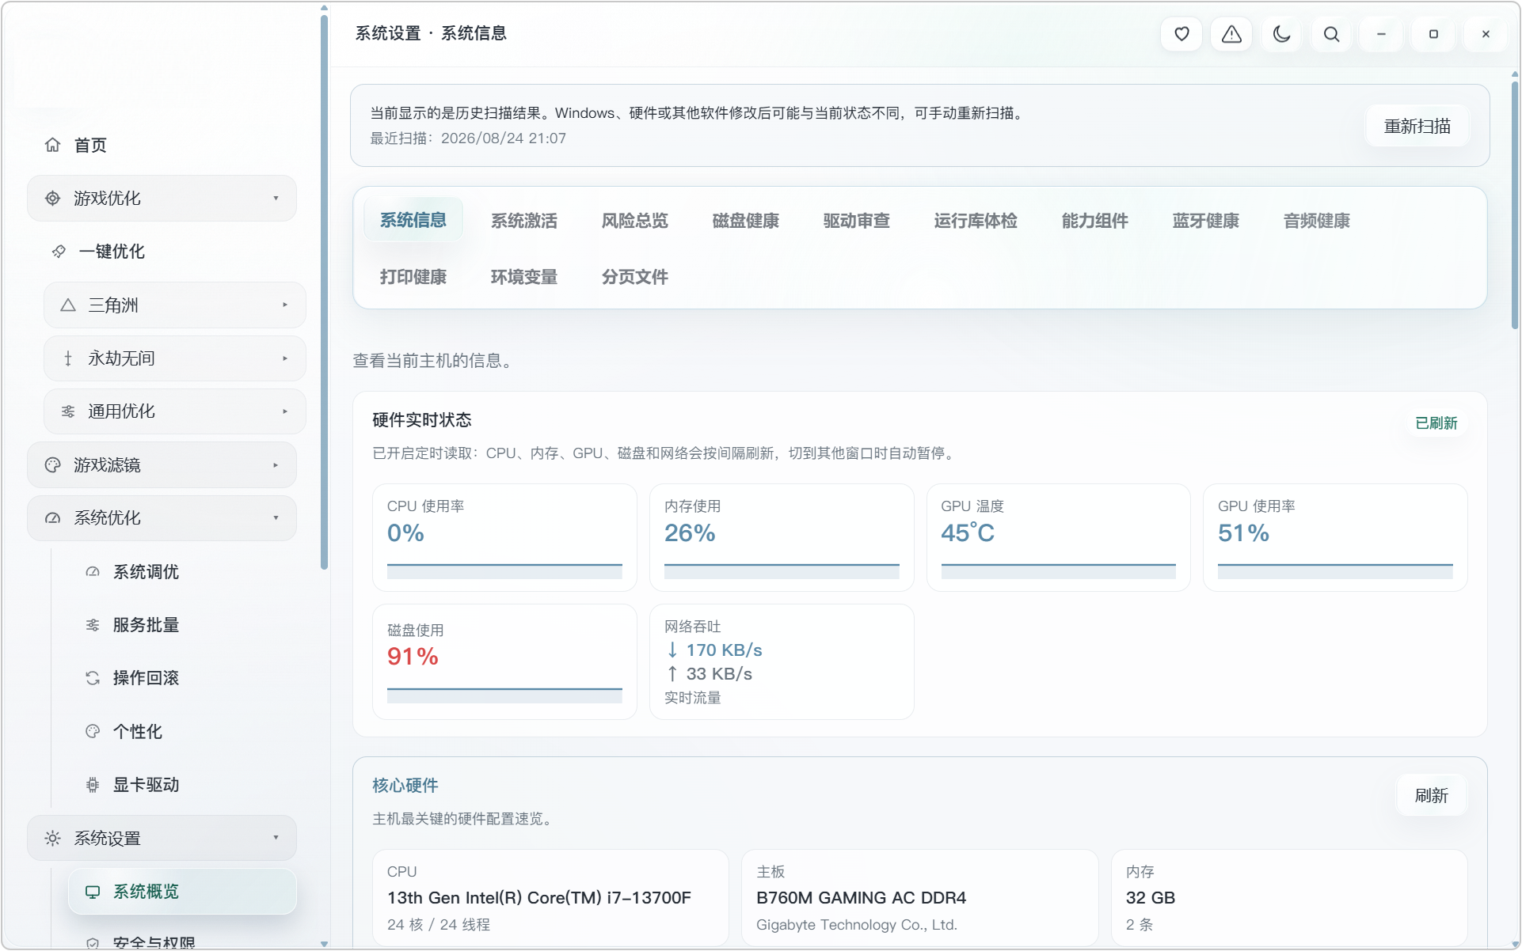Click the 磁盘使用 progress bar
The width and height of the screenshot is (1522, 951).
point(504,695)
